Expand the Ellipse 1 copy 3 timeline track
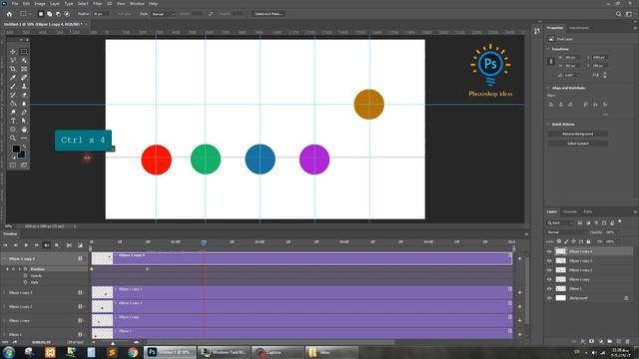Viewport: 639px width, 359px height. point(4,292)
